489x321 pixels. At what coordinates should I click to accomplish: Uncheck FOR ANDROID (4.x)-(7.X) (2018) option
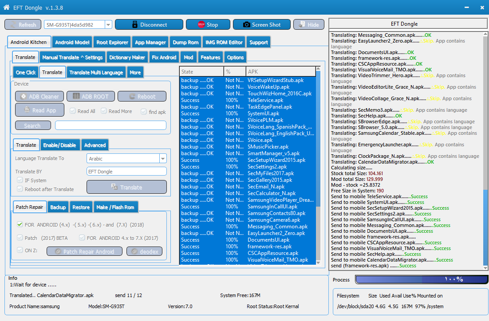[20, 224]
